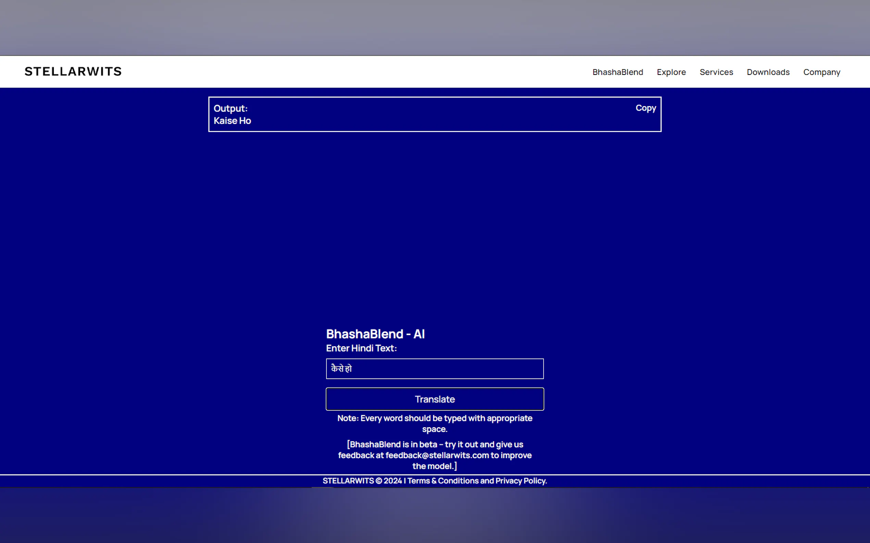
Task: Click the 'Output:' label
Action: (230, 108)
